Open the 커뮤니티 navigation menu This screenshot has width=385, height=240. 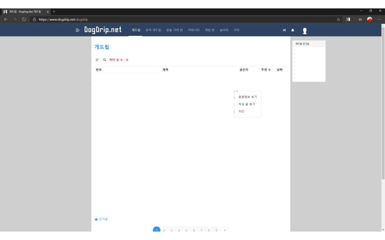[194, 30]
